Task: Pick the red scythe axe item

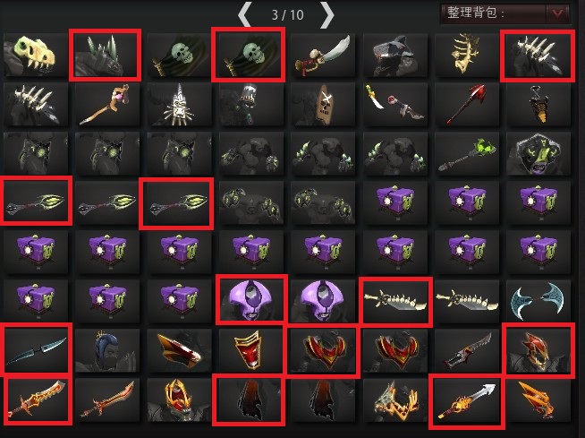Action: [467, 105]
